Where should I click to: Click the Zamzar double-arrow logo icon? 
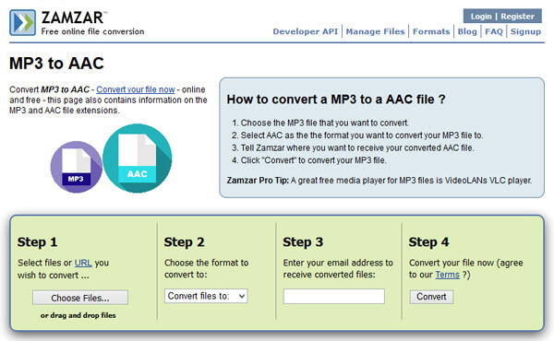[x=22, y=22]
